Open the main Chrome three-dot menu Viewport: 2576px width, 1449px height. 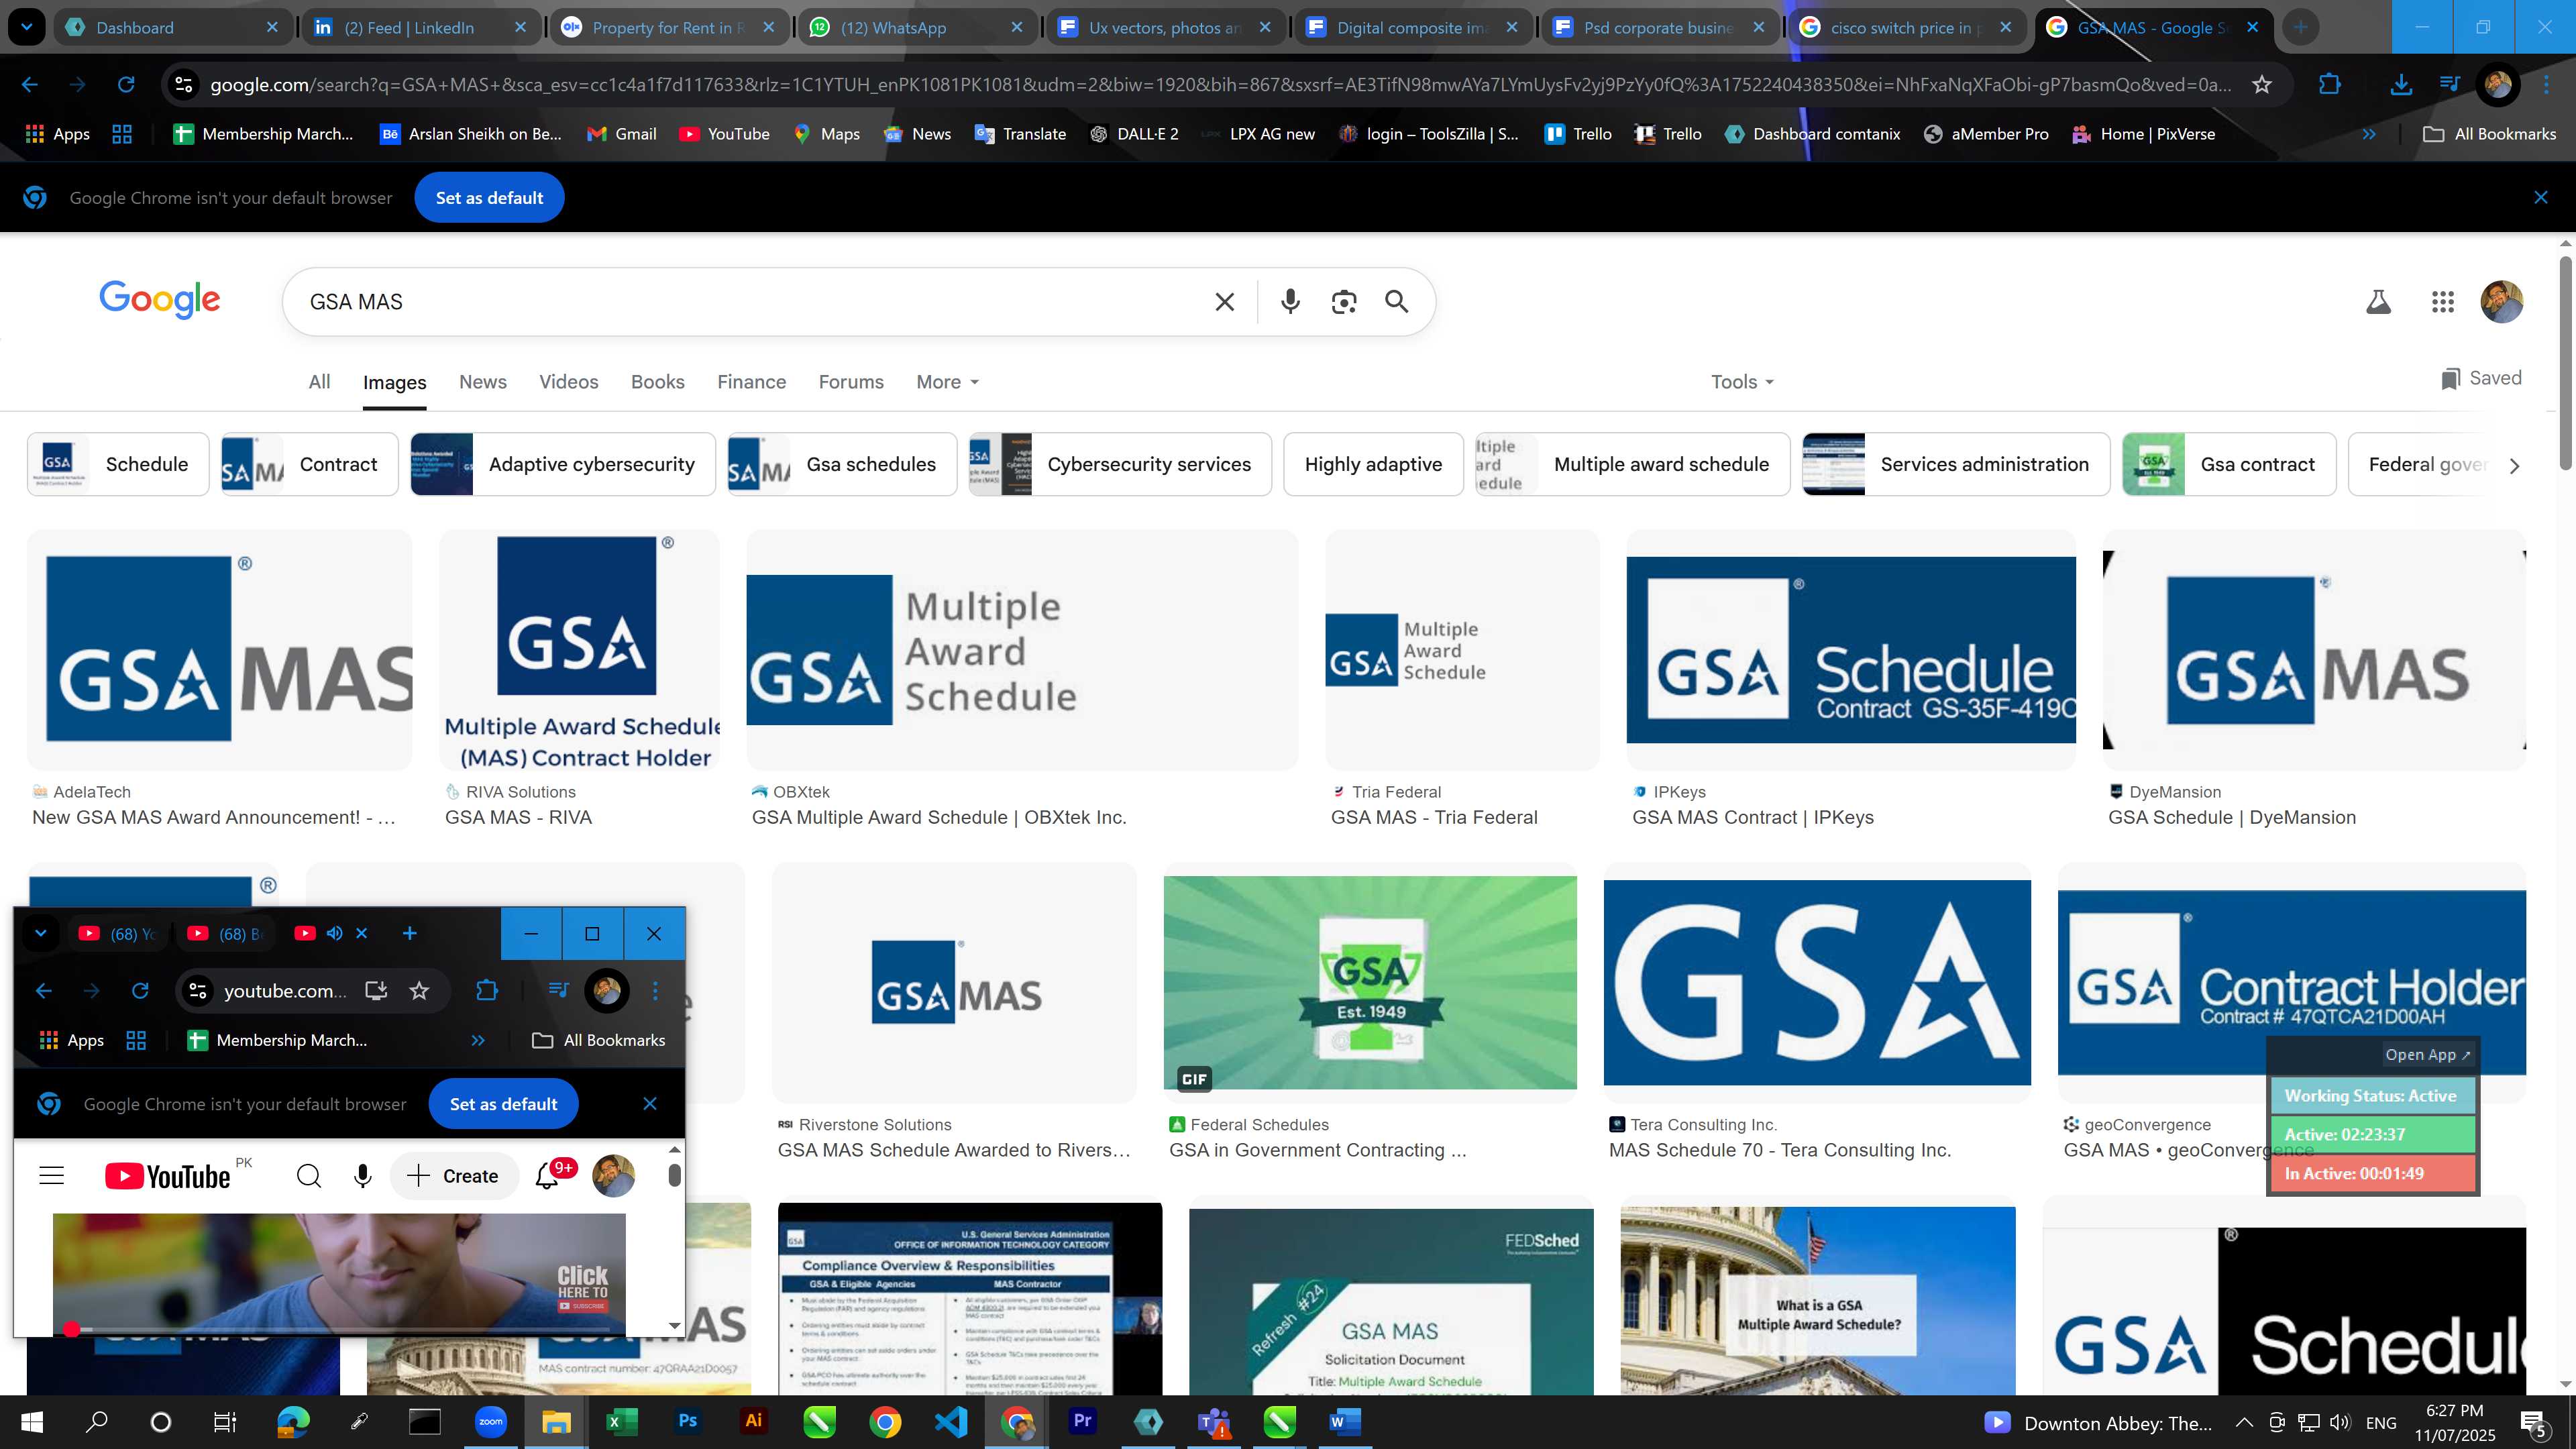[x=2546, y=85]
